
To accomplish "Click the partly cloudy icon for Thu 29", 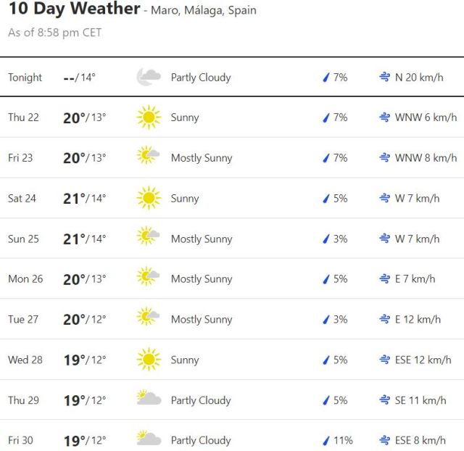I will (149, 400).
